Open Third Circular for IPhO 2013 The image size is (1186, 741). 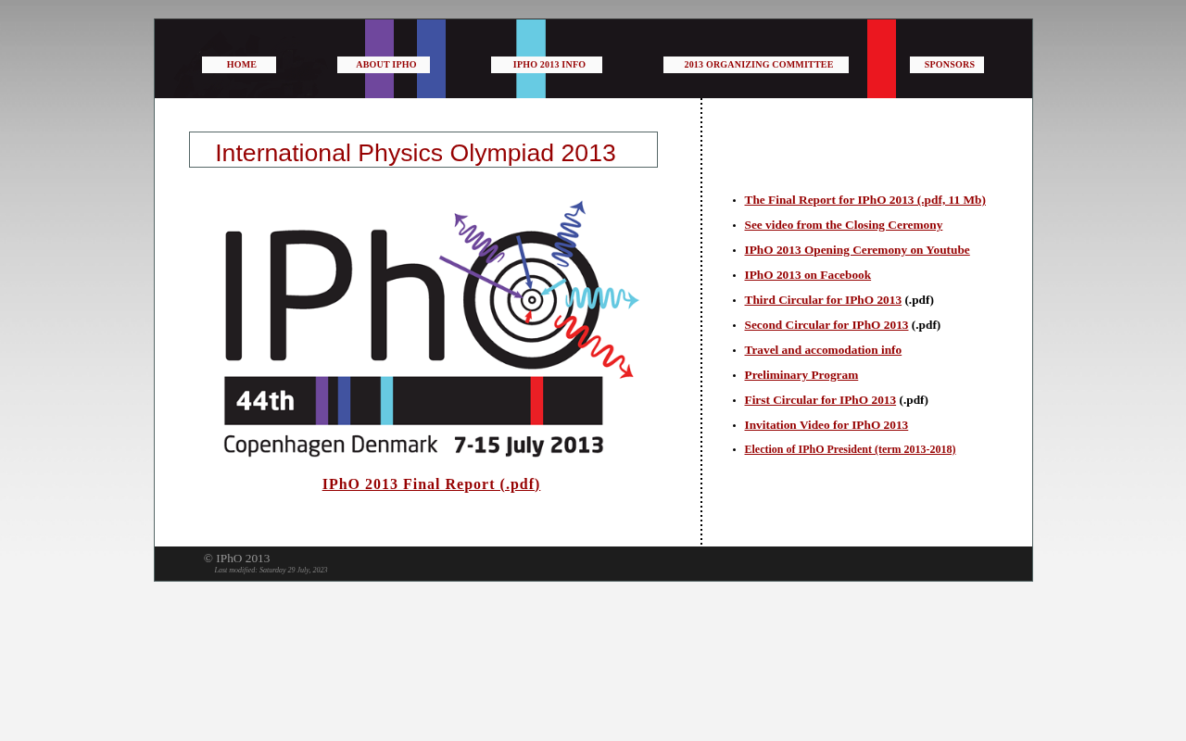pos(823,300)
